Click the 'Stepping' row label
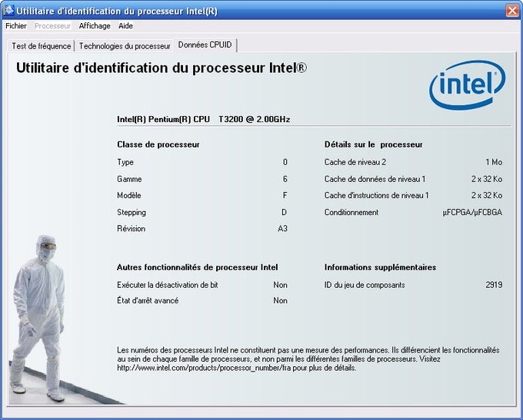This screenshot has height=420, width=523. (132, 212)
